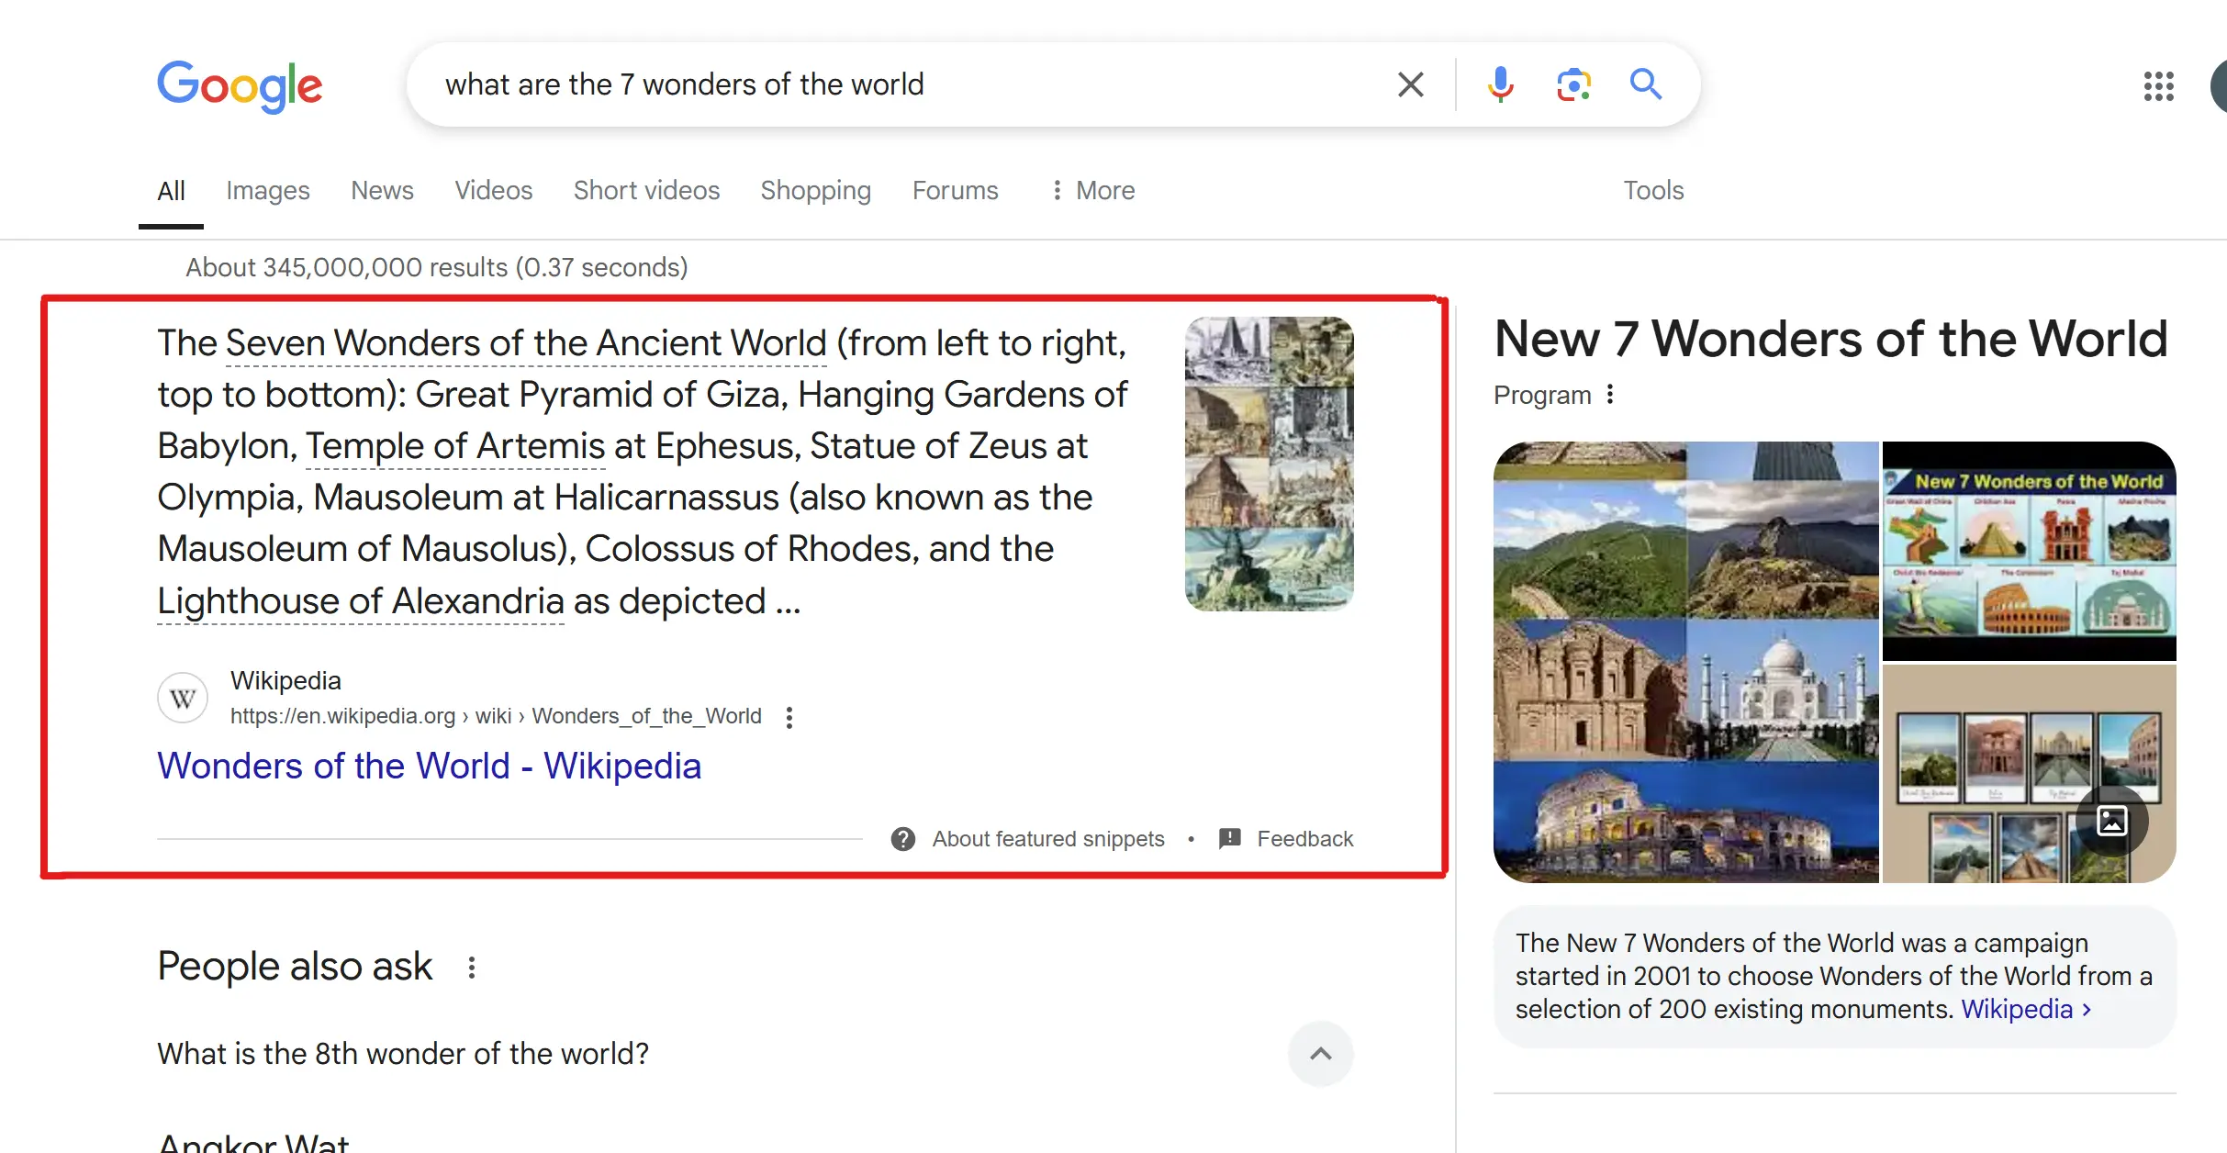2227x1153 pixels.
Task: Send Feedback on the snippet
Action: [1304, 839]
